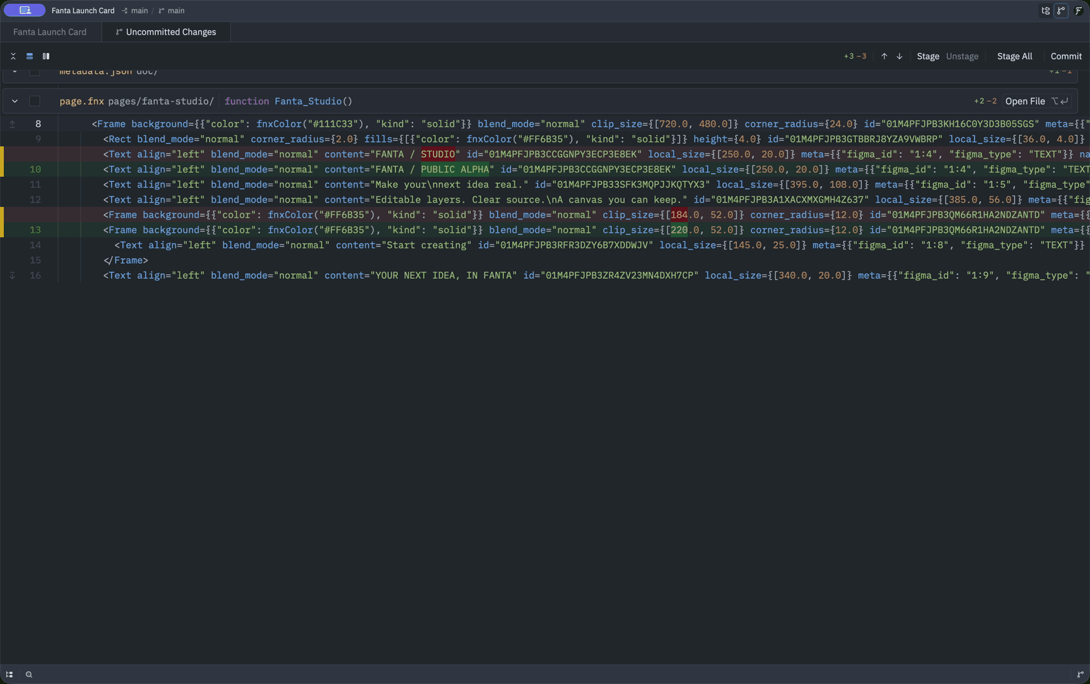Check the page.fnx staging checkbox
Image resolution: width=1090 pixels, height=684 pixels.
[x=35, y=102]
